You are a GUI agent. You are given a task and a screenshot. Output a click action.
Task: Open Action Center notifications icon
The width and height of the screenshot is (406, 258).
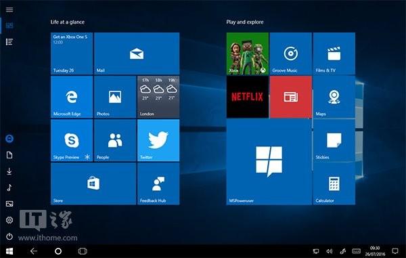[395, 251]
